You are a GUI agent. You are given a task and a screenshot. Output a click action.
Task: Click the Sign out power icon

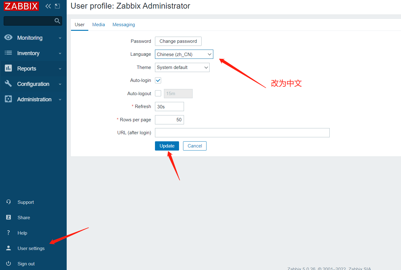[8, 264]
